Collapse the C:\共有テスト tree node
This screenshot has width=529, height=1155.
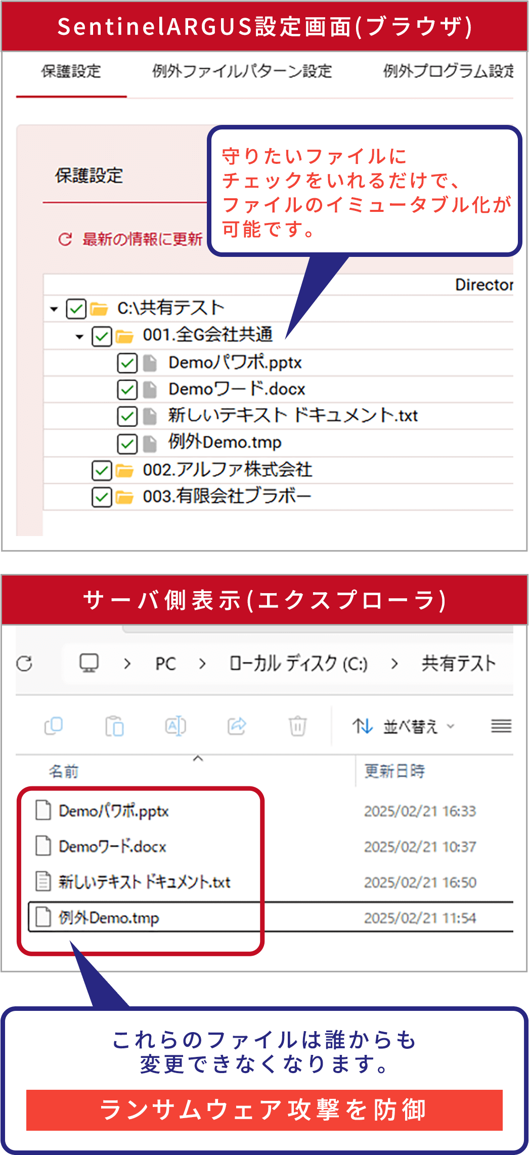point(54,308)
